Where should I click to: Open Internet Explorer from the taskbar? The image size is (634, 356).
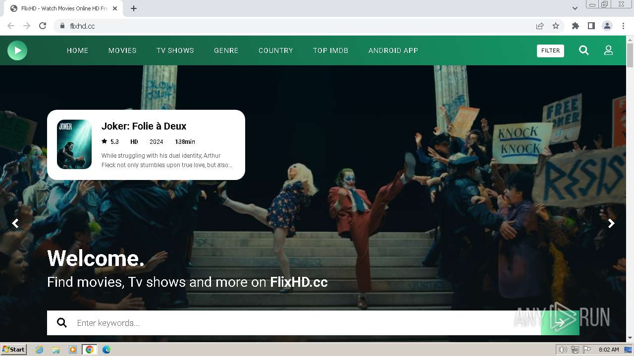[40, 350]
